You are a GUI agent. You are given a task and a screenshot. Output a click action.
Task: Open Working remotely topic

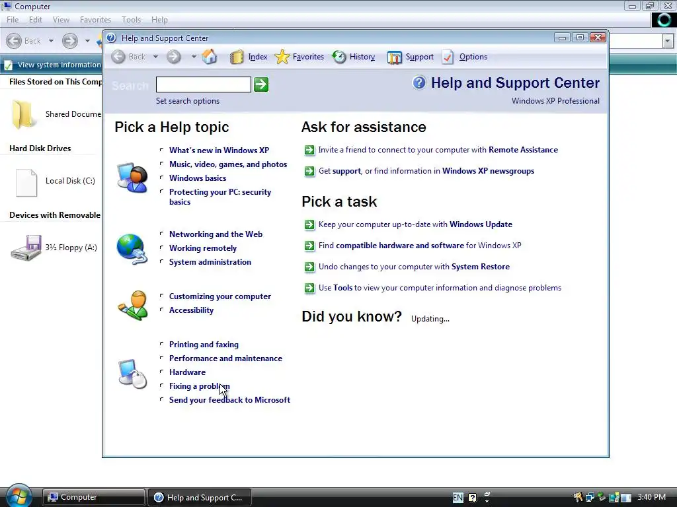[202, 248]
